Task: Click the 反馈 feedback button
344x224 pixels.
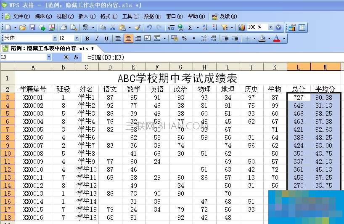Action: click(x=224, y=16)
